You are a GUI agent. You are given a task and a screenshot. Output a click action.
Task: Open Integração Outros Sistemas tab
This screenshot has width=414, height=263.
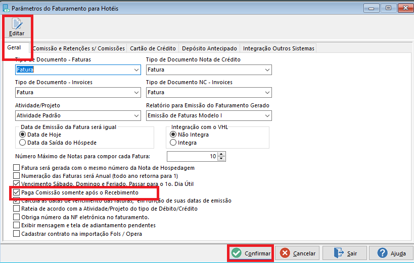coord(279,48)
